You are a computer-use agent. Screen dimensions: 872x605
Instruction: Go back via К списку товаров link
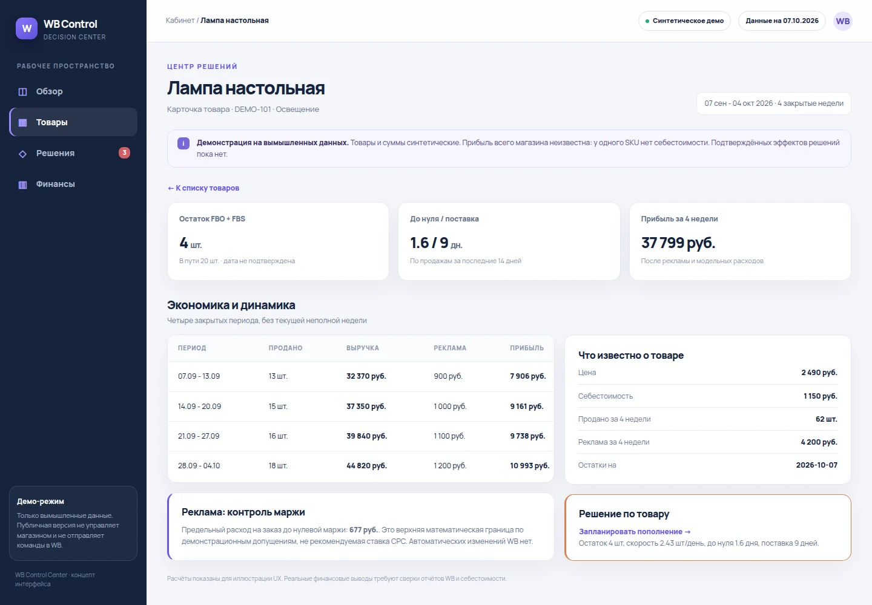tap(203, 188)
